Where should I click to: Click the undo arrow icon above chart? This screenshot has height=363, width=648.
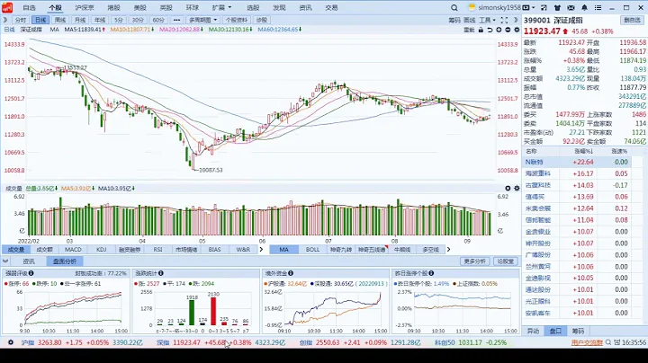[490, 30]
